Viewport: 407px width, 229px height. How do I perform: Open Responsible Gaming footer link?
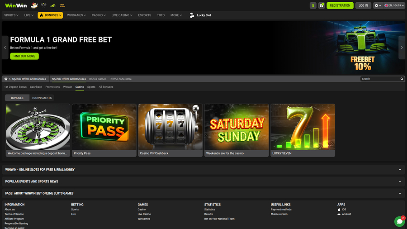pyautogui.click(x=16, y=224)
